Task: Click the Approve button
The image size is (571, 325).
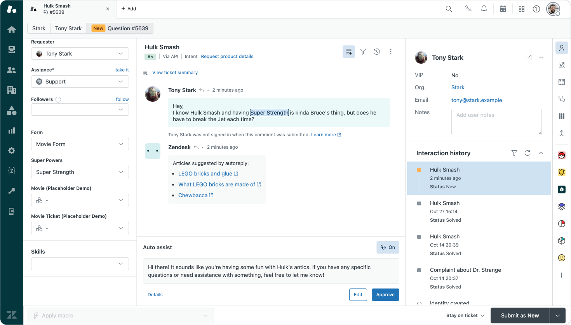Action: click(385, 295)
